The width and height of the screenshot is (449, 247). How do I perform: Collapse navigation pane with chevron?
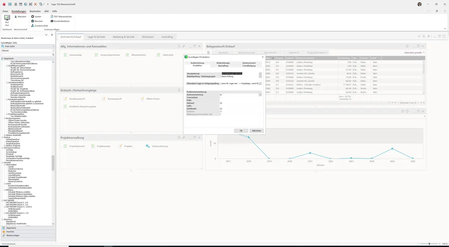coord(46,34)
